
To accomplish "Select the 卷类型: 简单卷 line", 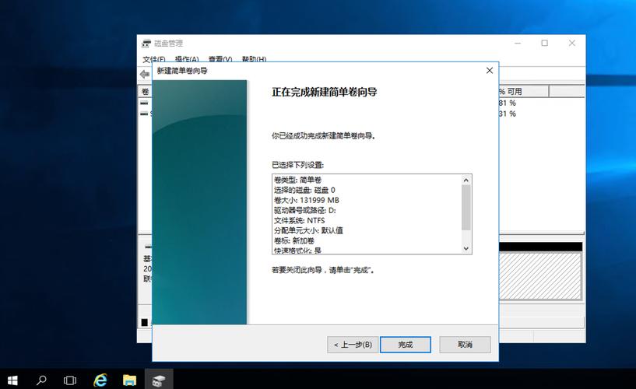I will (x=297, y=180).
